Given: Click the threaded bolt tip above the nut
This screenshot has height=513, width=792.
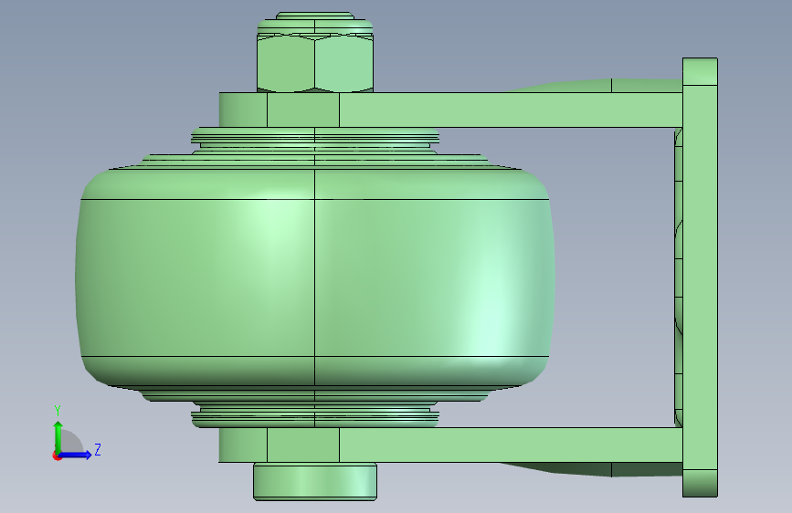Looking at the screenshot, I should point(315,16).
